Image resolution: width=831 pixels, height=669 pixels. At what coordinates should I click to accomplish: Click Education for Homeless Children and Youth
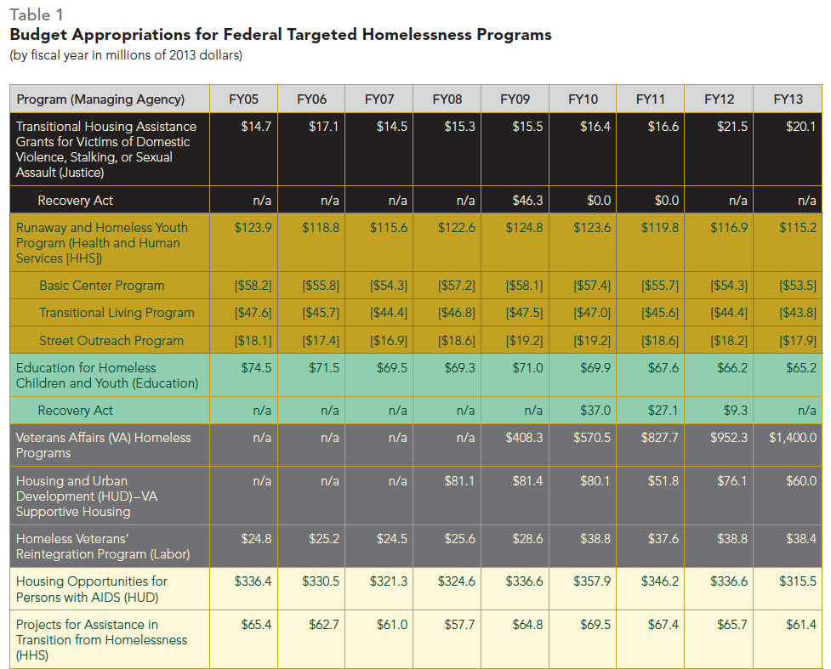click(x=106, y=376)
